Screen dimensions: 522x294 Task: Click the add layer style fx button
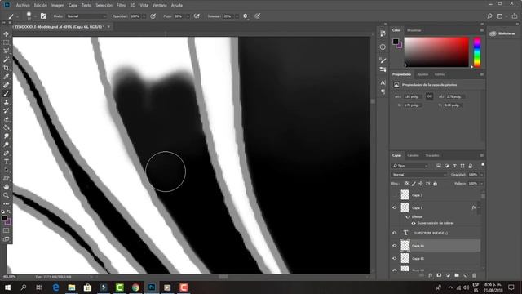(x=431, y=275)
